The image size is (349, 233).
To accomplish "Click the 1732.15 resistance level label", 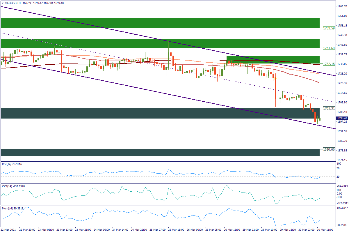I will (x=329, y=63).
